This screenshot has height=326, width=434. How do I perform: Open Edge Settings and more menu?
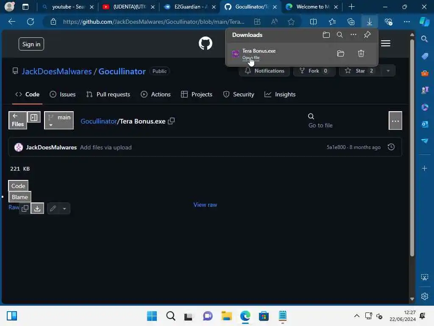tap(407, 22)
